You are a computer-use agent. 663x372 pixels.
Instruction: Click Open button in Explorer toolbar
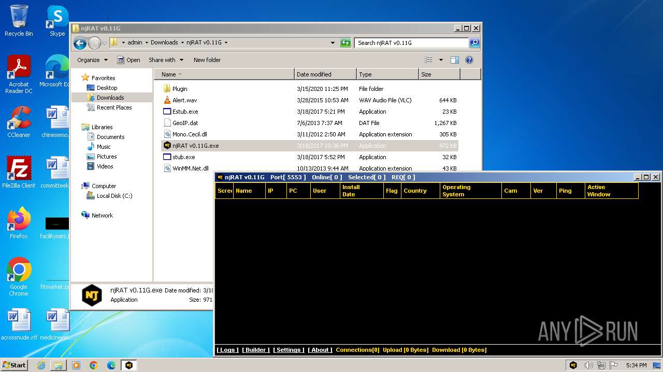pos(128,60)
